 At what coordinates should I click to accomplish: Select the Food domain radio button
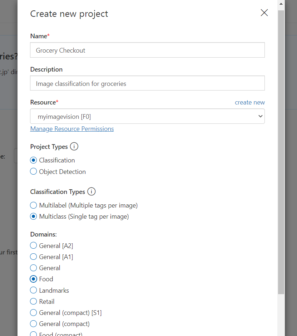[x=33, y=279]
